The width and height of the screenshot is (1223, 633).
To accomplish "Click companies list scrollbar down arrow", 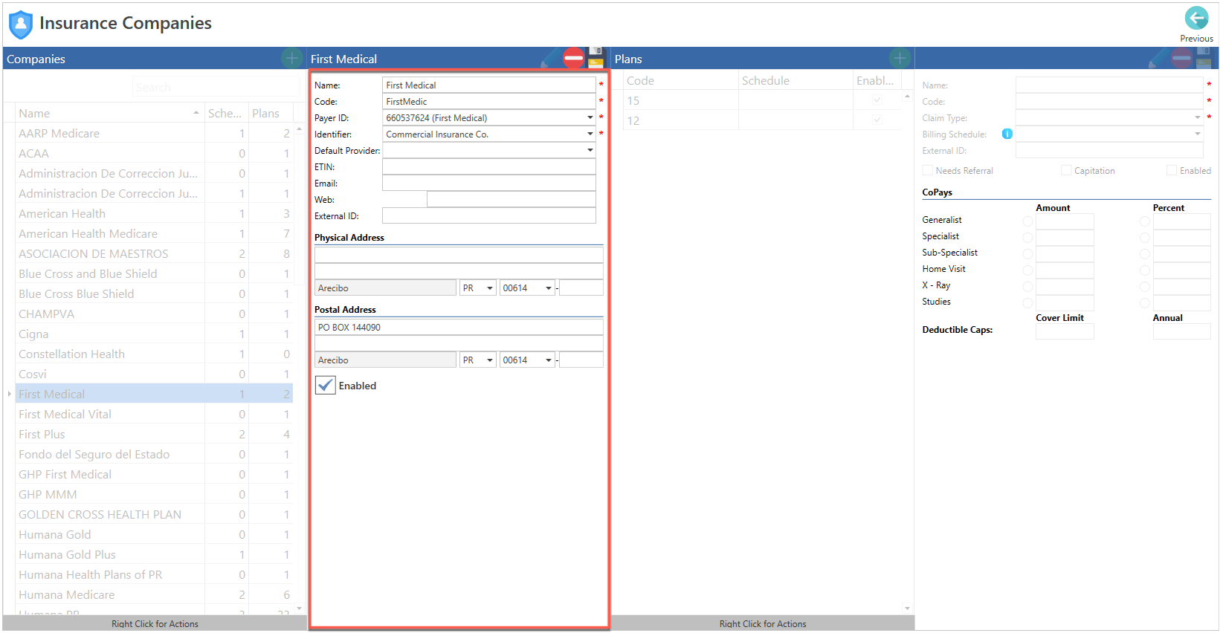I will (x=299, y=608).
